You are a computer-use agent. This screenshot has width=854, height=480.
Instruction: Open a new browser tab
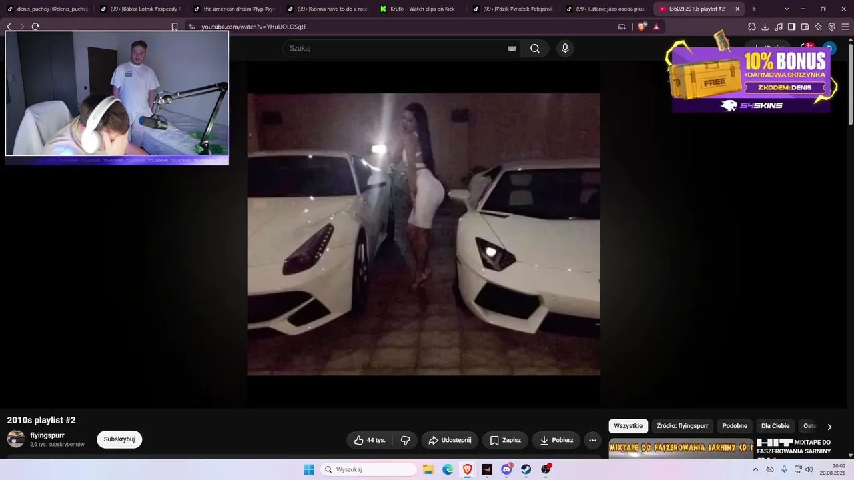[754, 9]
